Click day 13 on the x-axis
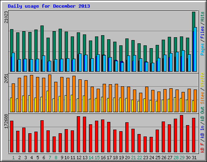The height and width of the screenshot is (162, 207). (x=85, y=158)
